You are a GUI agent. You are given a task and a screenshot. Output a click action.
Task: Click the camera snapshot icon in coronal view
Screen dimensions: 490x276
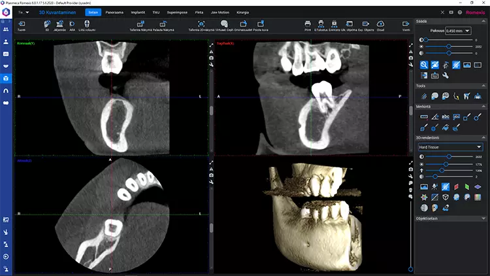coord(211,58)
